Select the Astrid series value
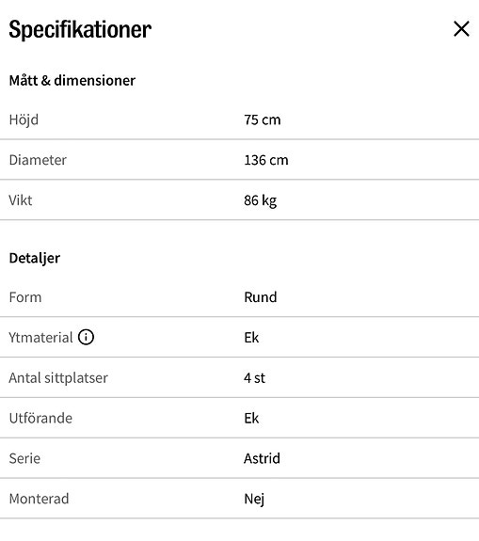 click(262, 458)
